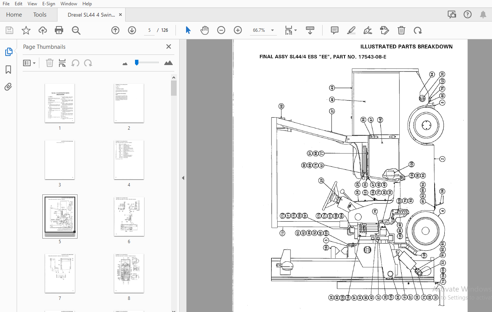Image resolution: width=492 pixels, height=312 pixels.
Task: Go to the next page with the down arrow icon
Action: (132, 30)
